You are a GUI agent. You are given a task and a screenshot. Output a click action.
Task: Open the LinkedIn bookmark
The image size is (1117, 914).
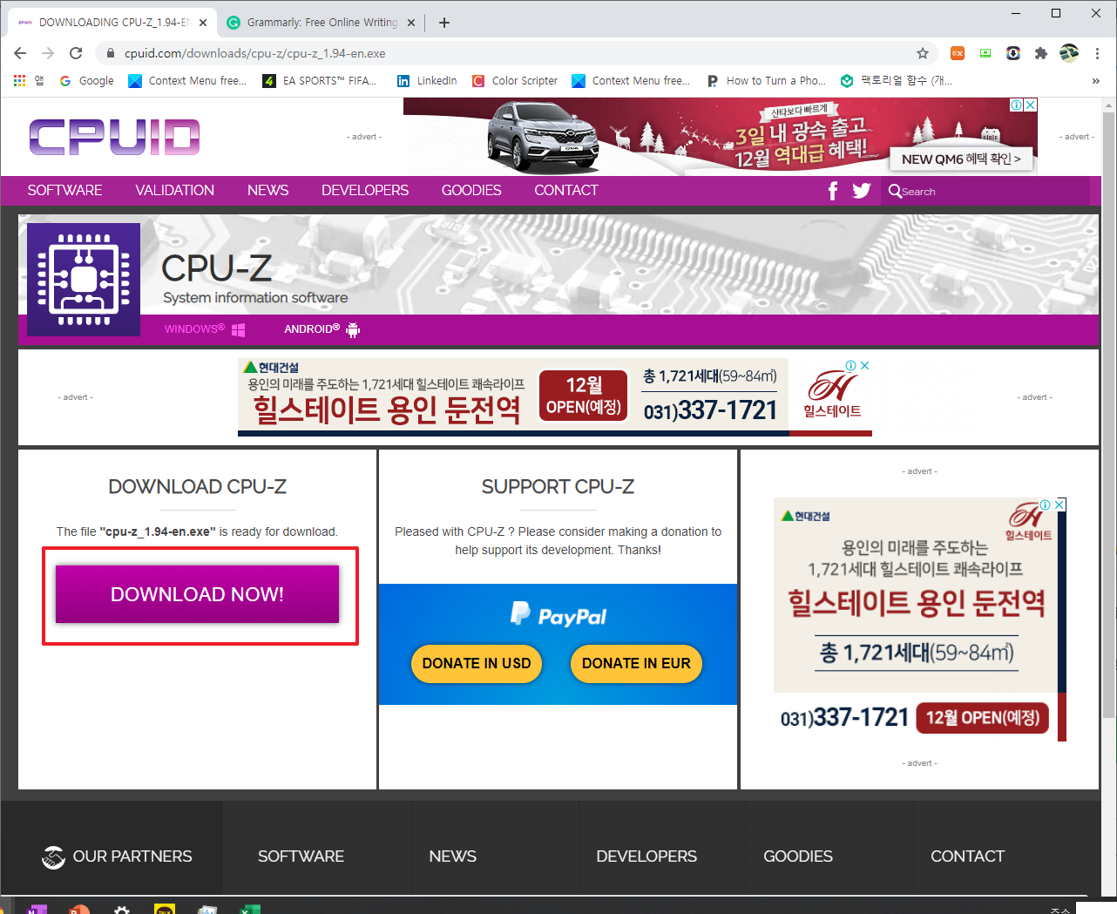pos(427,81)
